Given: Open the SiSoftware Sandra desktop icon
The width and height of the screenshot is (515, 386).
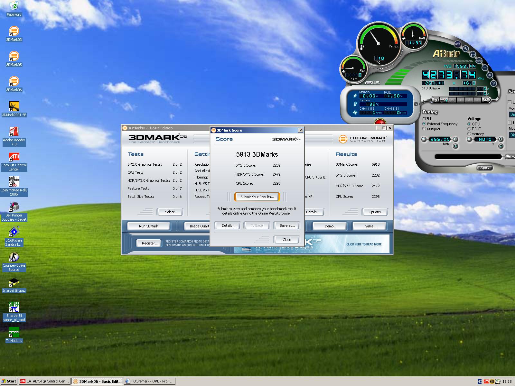Looking at the screenshot, I should click(14, 236).
